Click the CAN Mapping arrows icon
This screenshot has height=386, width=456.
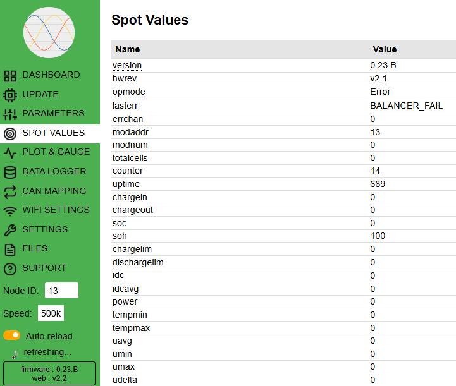tap(10, 191)
